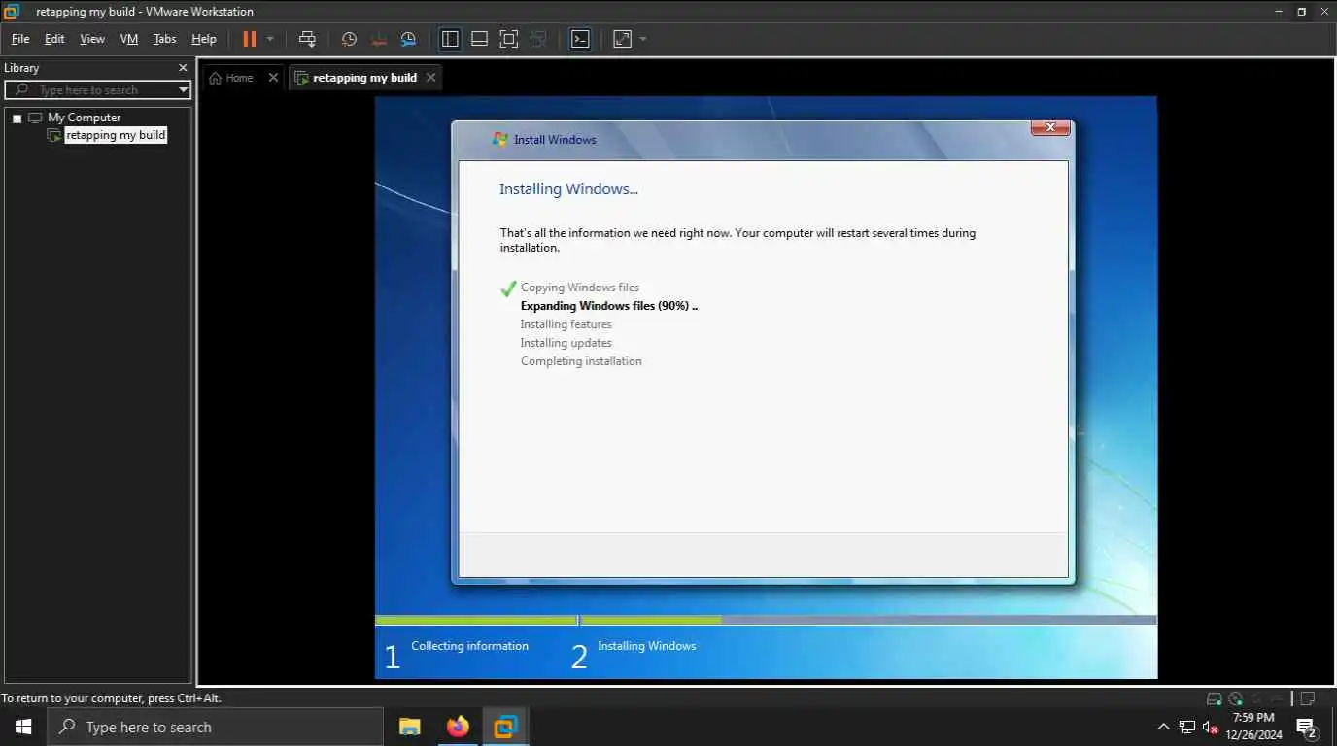This screenshot has height=746, width=1337.
Task: Open the Library search filter dropdown
Action: 183,89
